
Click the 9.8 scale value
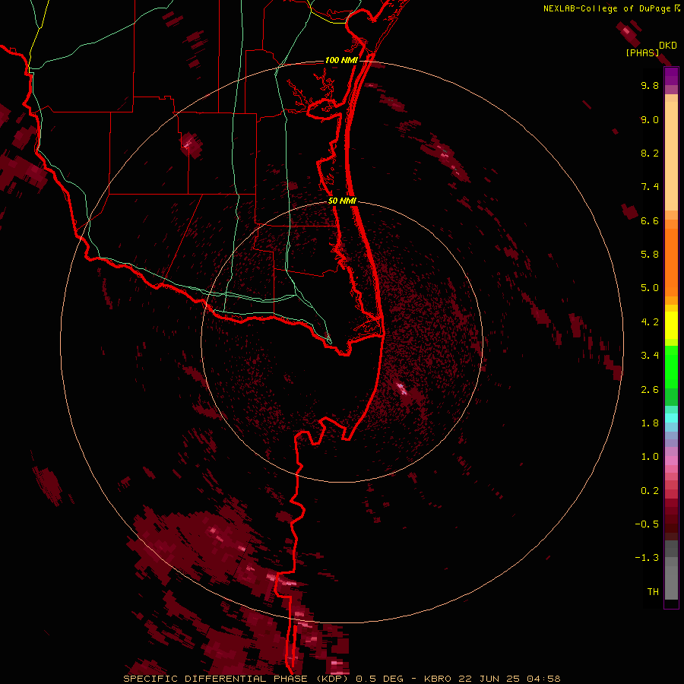coord(650,85)
